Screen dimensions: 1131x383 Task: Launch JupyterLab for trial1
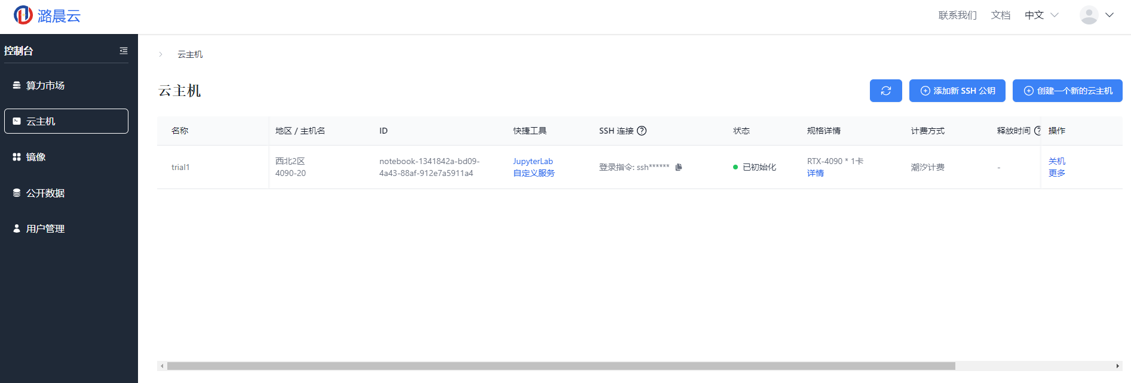click(533, 161)
